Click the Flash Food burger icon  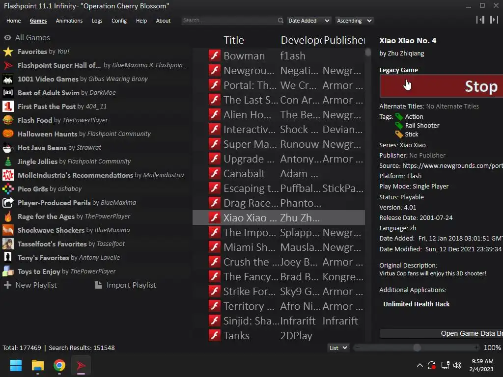8,120
